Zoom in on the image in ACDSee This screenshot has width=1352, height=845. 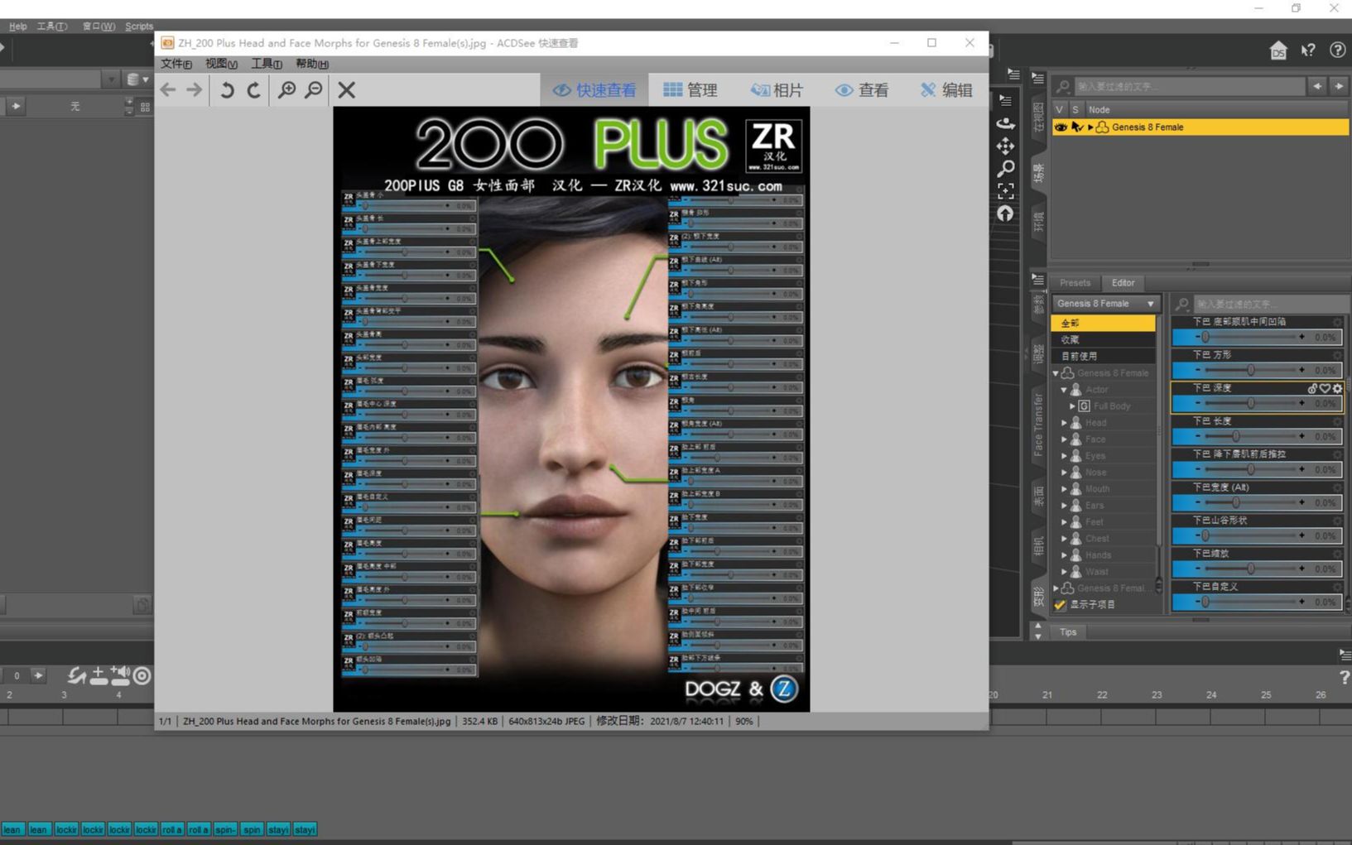(x=286, y=89)
